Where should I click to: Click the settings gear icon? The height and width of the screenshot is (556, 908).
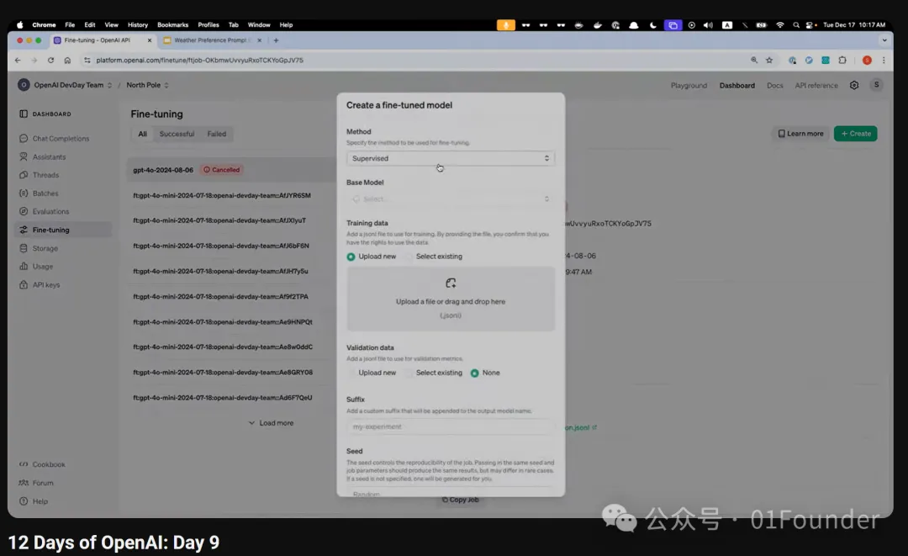pos(854,85)
